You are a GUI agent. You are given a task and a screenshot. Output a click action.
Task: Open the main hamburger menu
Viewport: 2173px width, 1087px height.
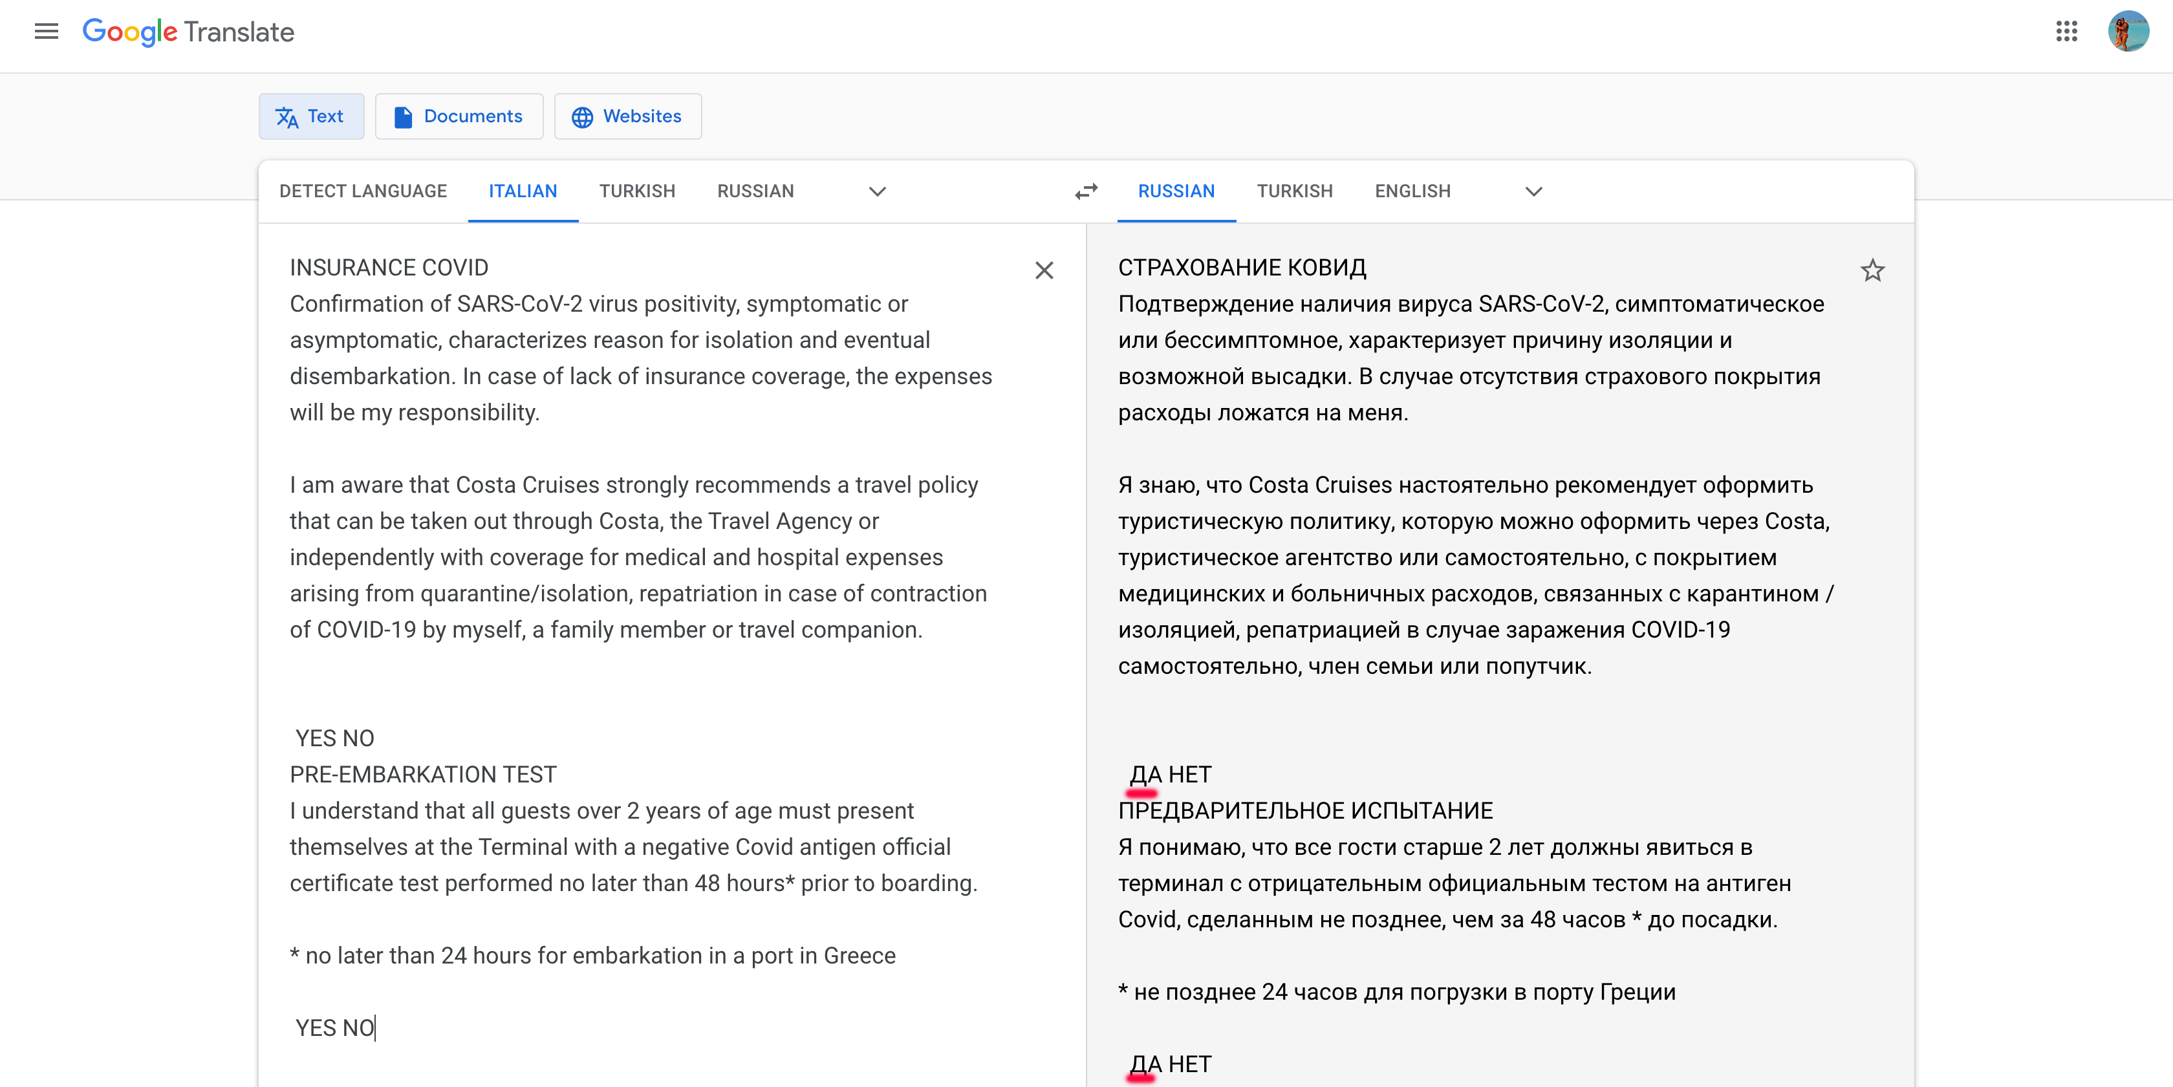[x=47, y=32]
